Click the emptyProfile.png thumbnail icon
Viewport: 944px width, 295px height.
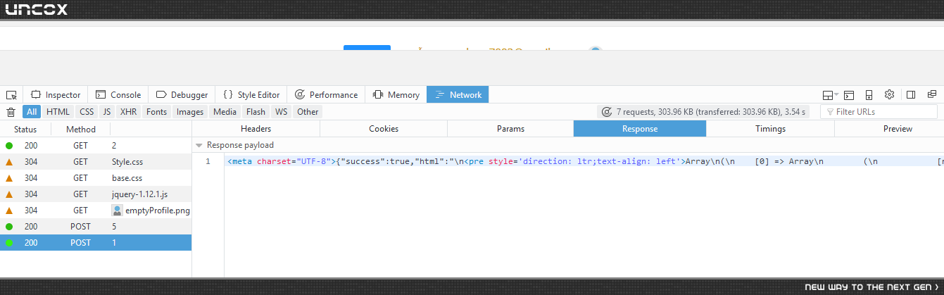[x=117, y=211]
